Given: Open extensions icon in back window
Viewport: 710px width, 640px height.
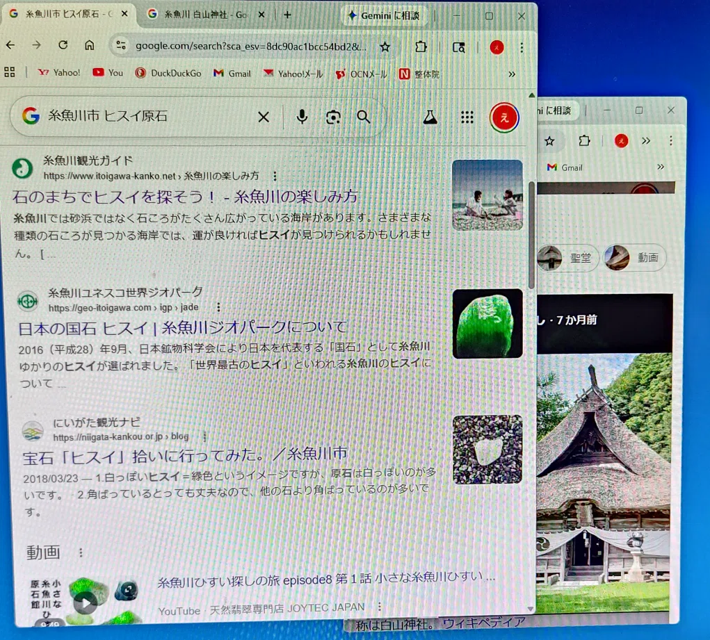Looking at the screenshot, I should coord(585,141).
